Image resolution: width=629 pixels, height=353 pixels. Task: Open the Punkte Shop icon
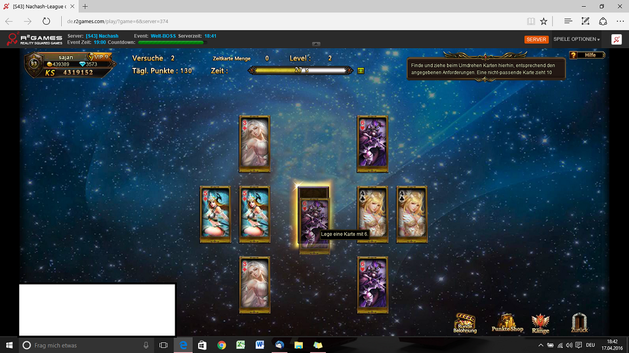click(x=507, y=323)
